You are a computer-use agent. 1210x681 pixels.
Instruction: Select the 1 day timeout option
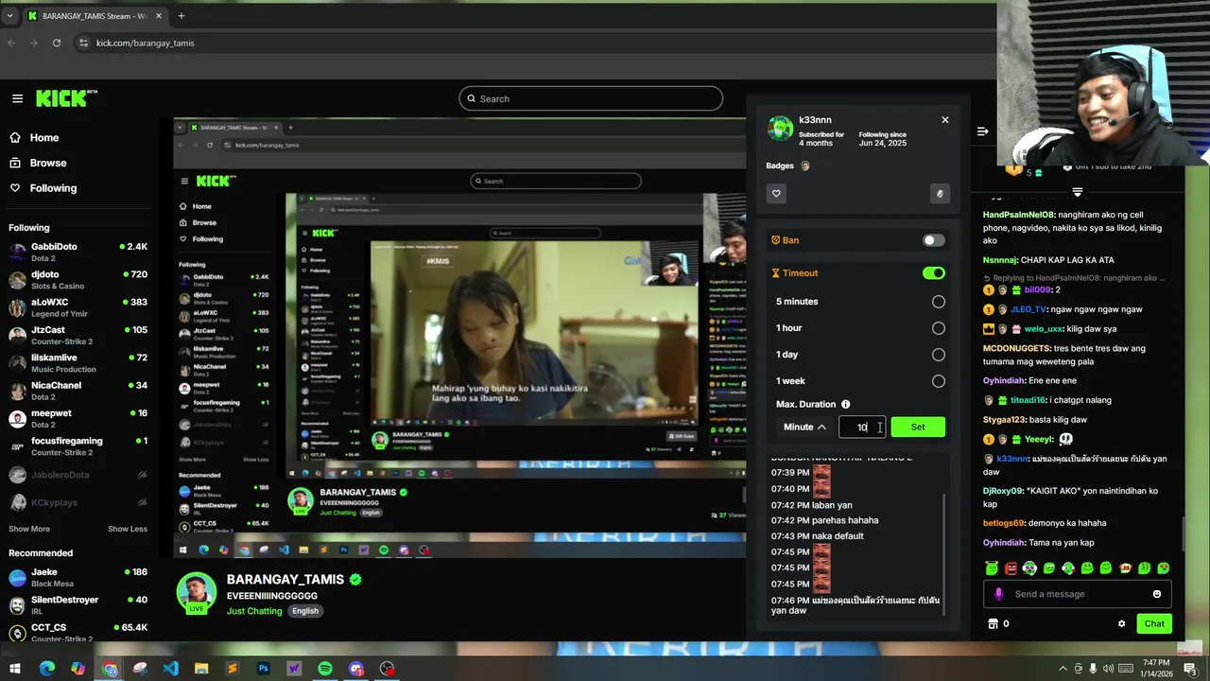tap(939, 355)
